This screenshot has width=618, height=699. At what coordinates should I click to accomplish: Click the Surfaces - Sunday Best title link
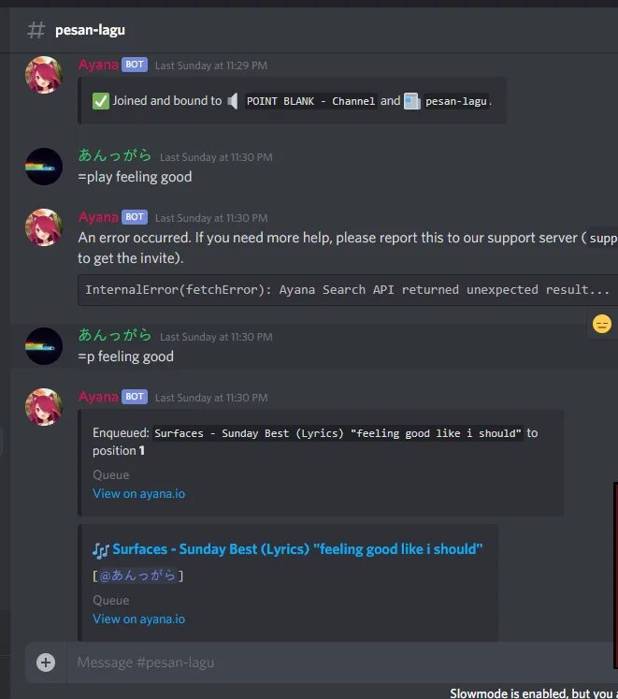(x=297, y=548)
